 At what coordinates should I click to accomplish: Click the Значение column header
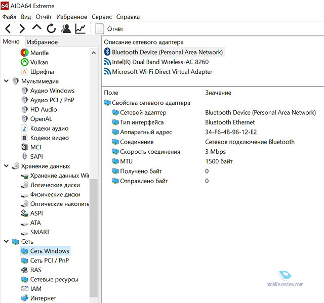coord(218,93)
